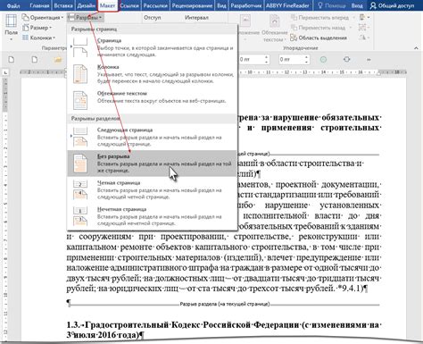Viewport: 423px width, 344px height.
Task: Select Без разрыва continuous section break
Action: [x=153, y=164]
